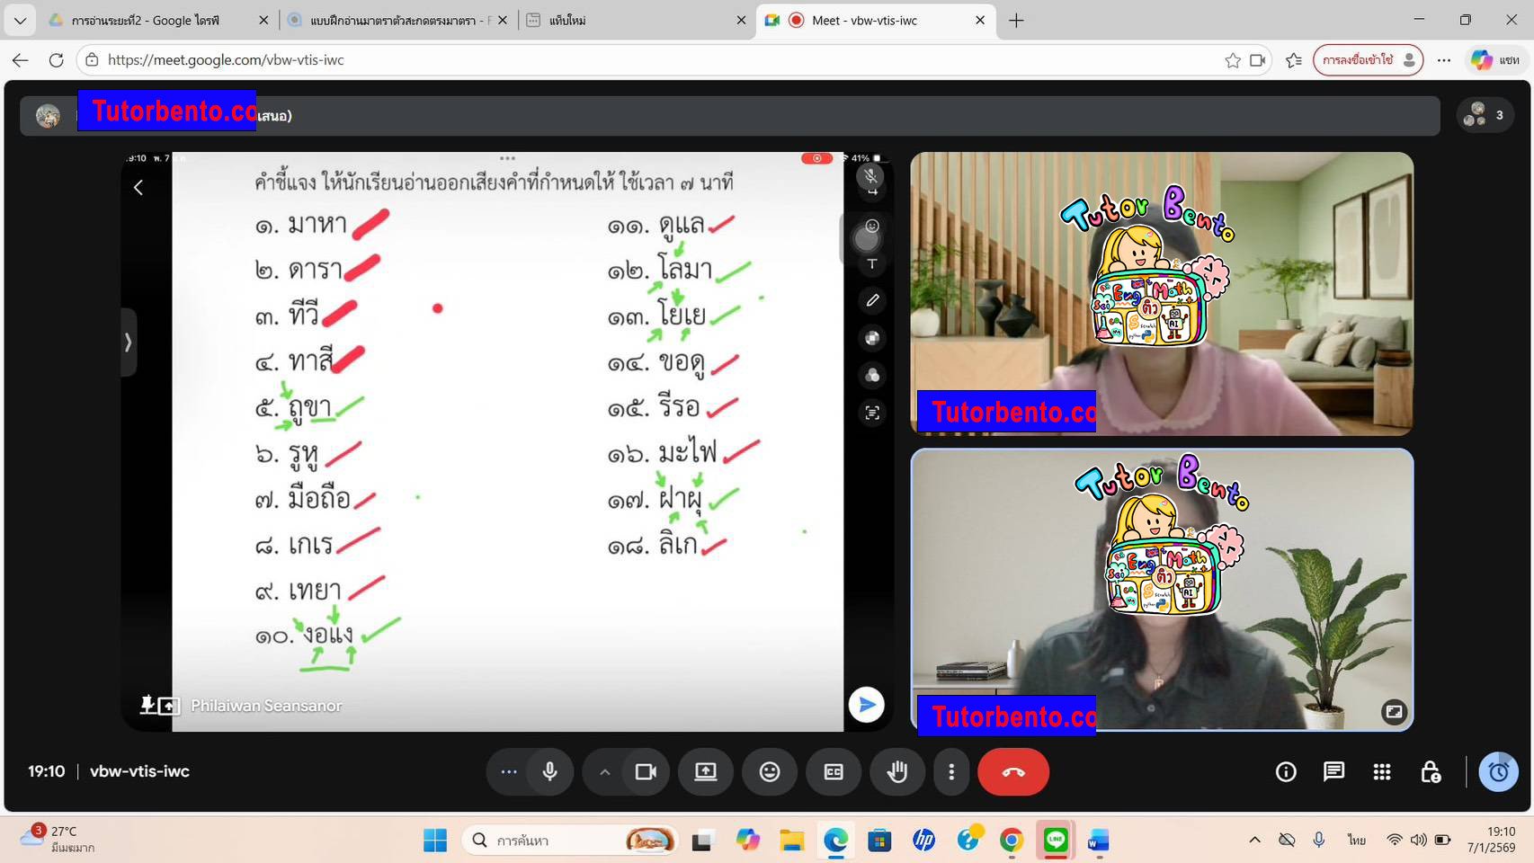Turn on captions
The height and width of the screenshot is (863, 1534).
tap(834, 771)
